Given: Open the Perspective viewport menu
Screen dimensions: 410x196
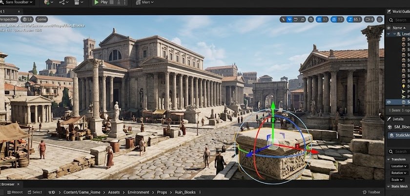Looking at the screenshot, I should (9, 19).
